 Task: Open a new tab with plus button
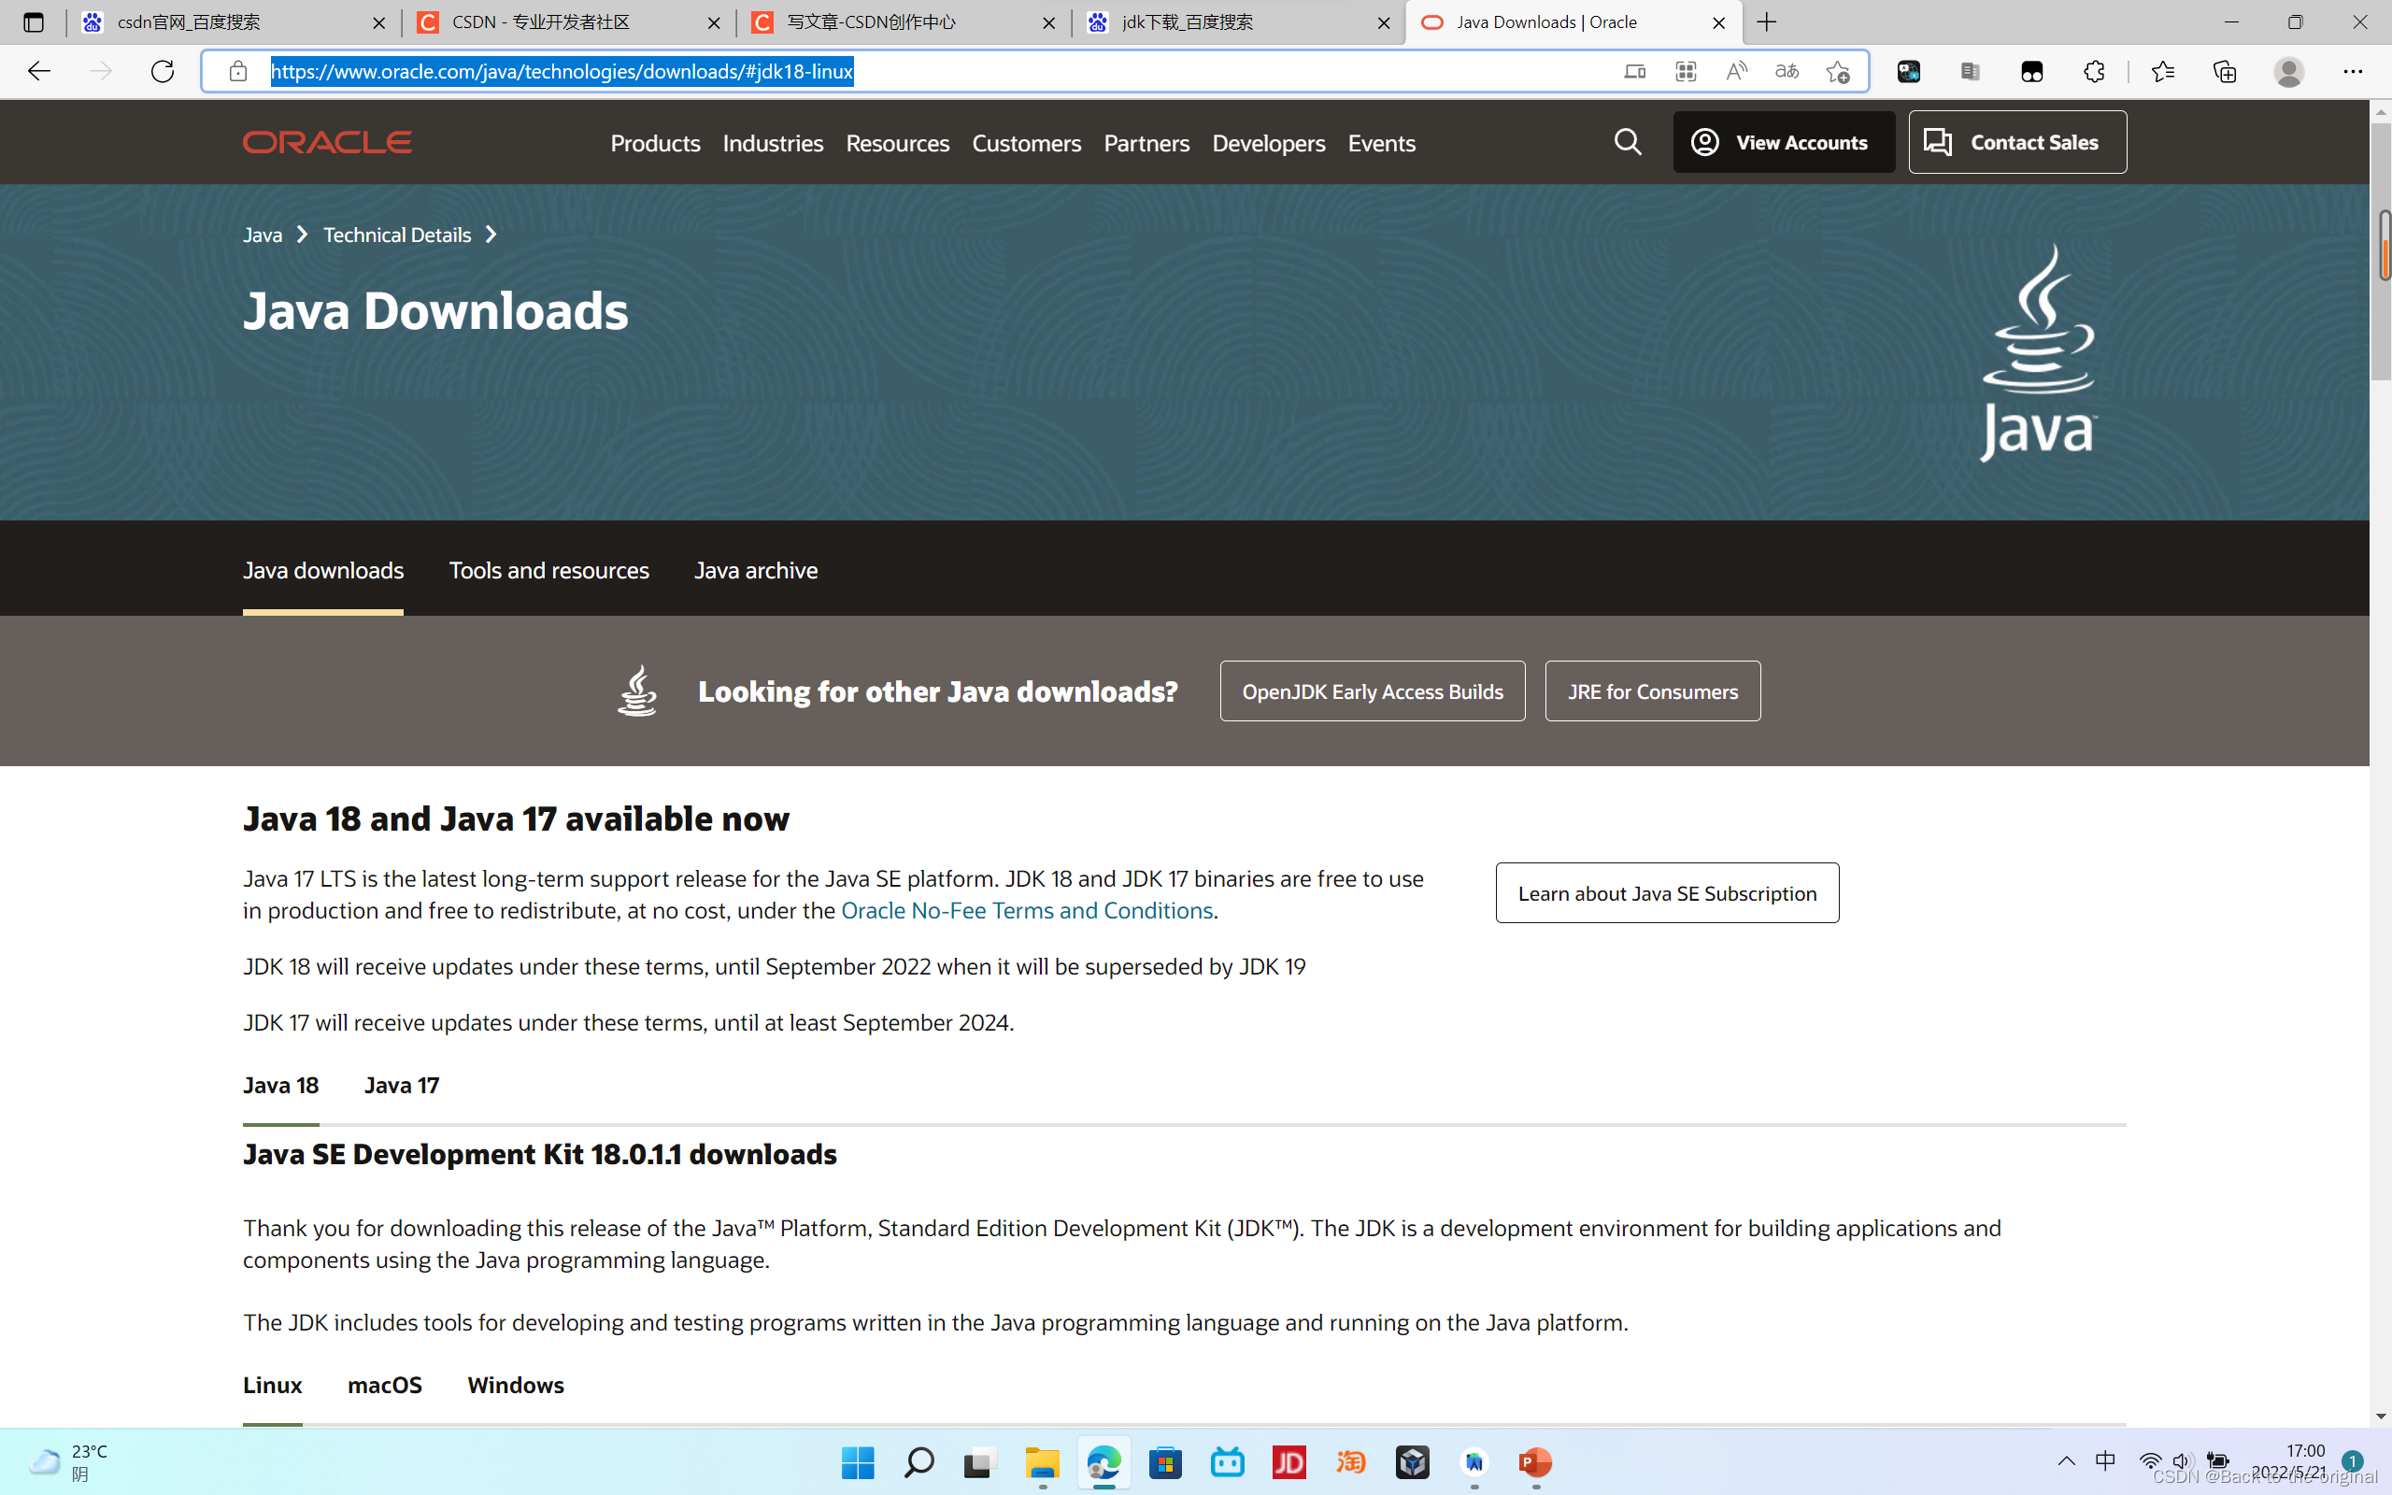point(1767,21)
